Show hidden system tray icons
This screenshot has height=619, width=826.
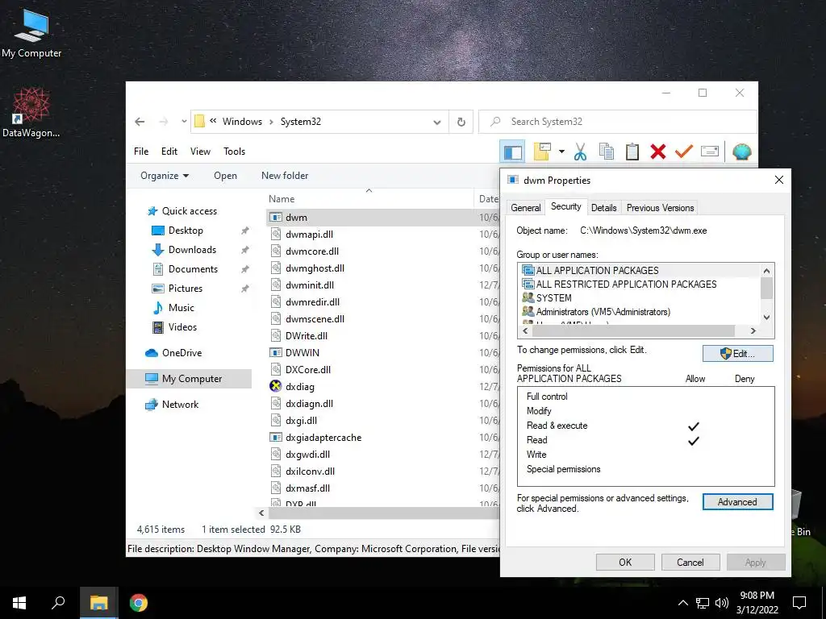(x=682, y=603)
